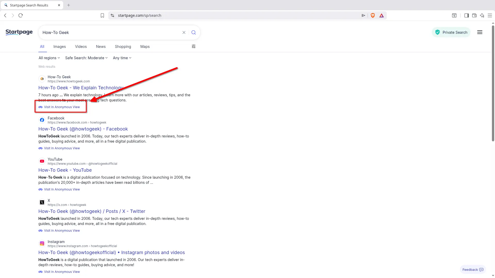Image resolution: width=495 pixels, height=278 pixels.
Task: Click the instagram.com › howtogeekofficial URL text
Action: pos(82,246)
